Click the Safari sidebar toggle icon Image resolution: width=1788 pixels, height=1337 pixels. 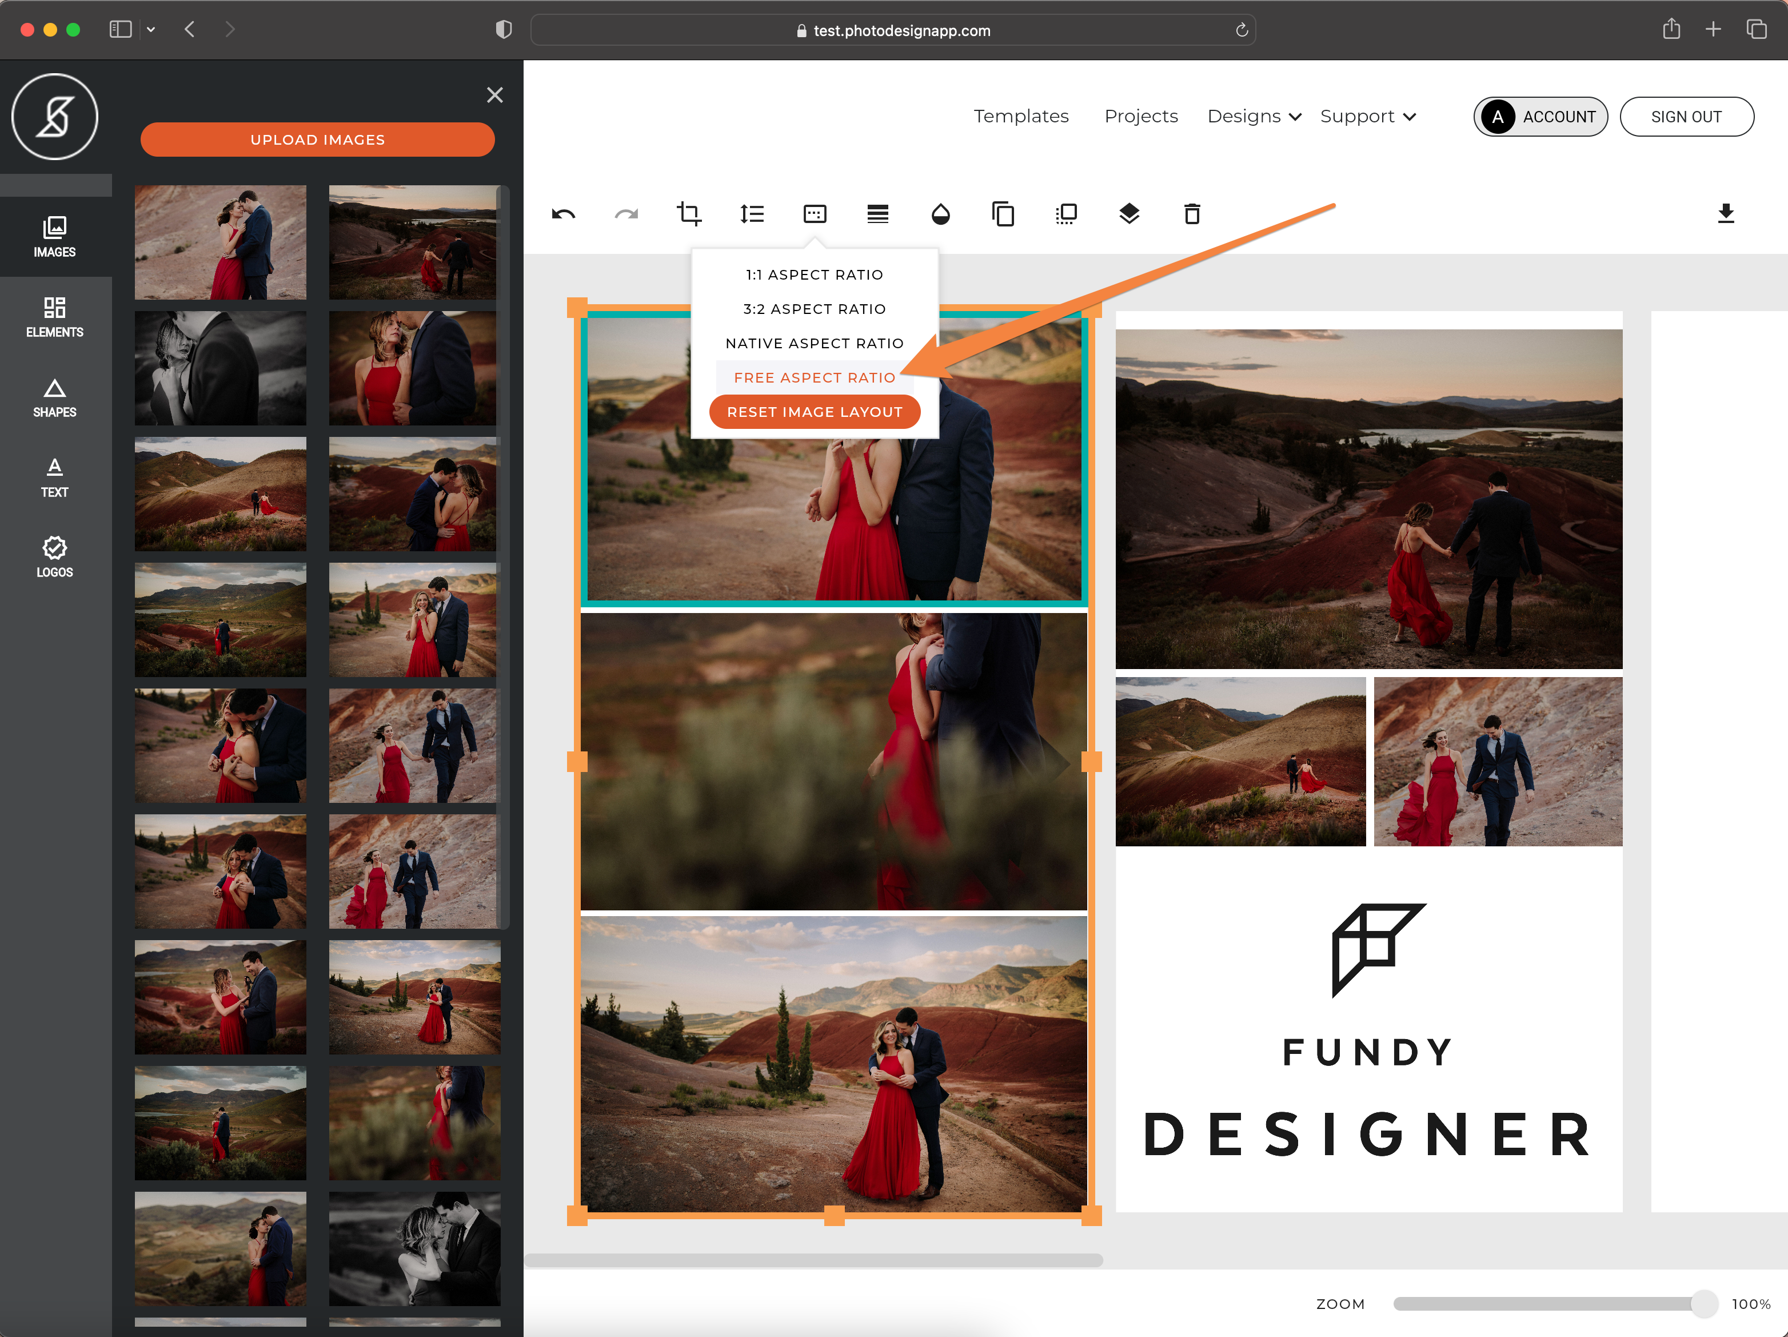121,30
